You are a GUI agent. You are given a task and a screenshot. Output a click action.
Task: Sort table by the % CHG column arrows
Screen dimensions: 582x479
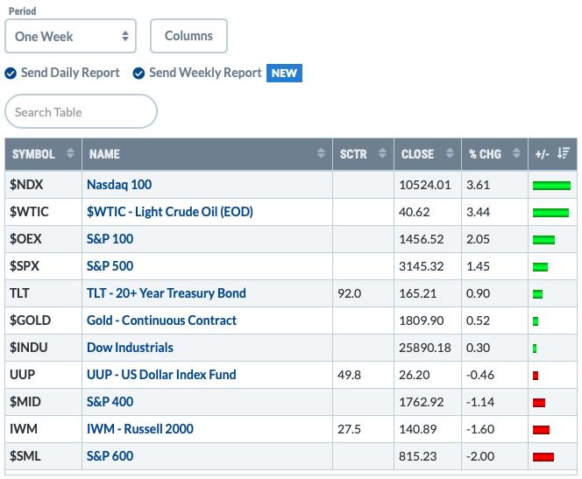tap(516, 153)
